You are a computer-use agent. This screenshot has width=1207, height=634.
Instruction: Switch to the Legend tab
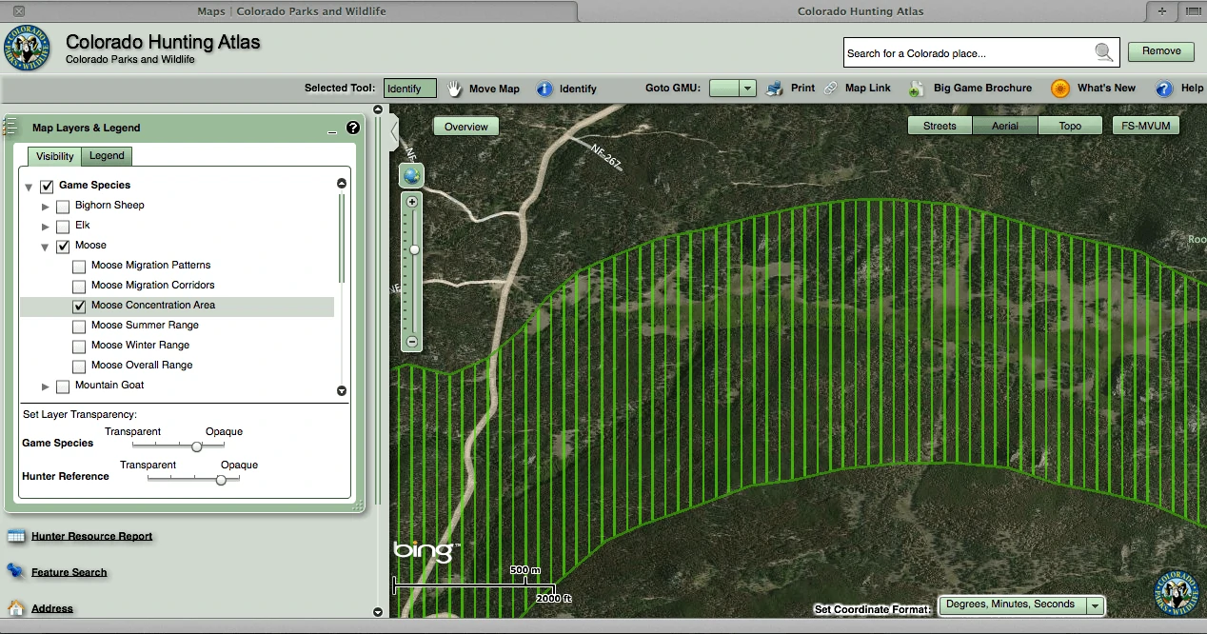click(x=107, y=156)
